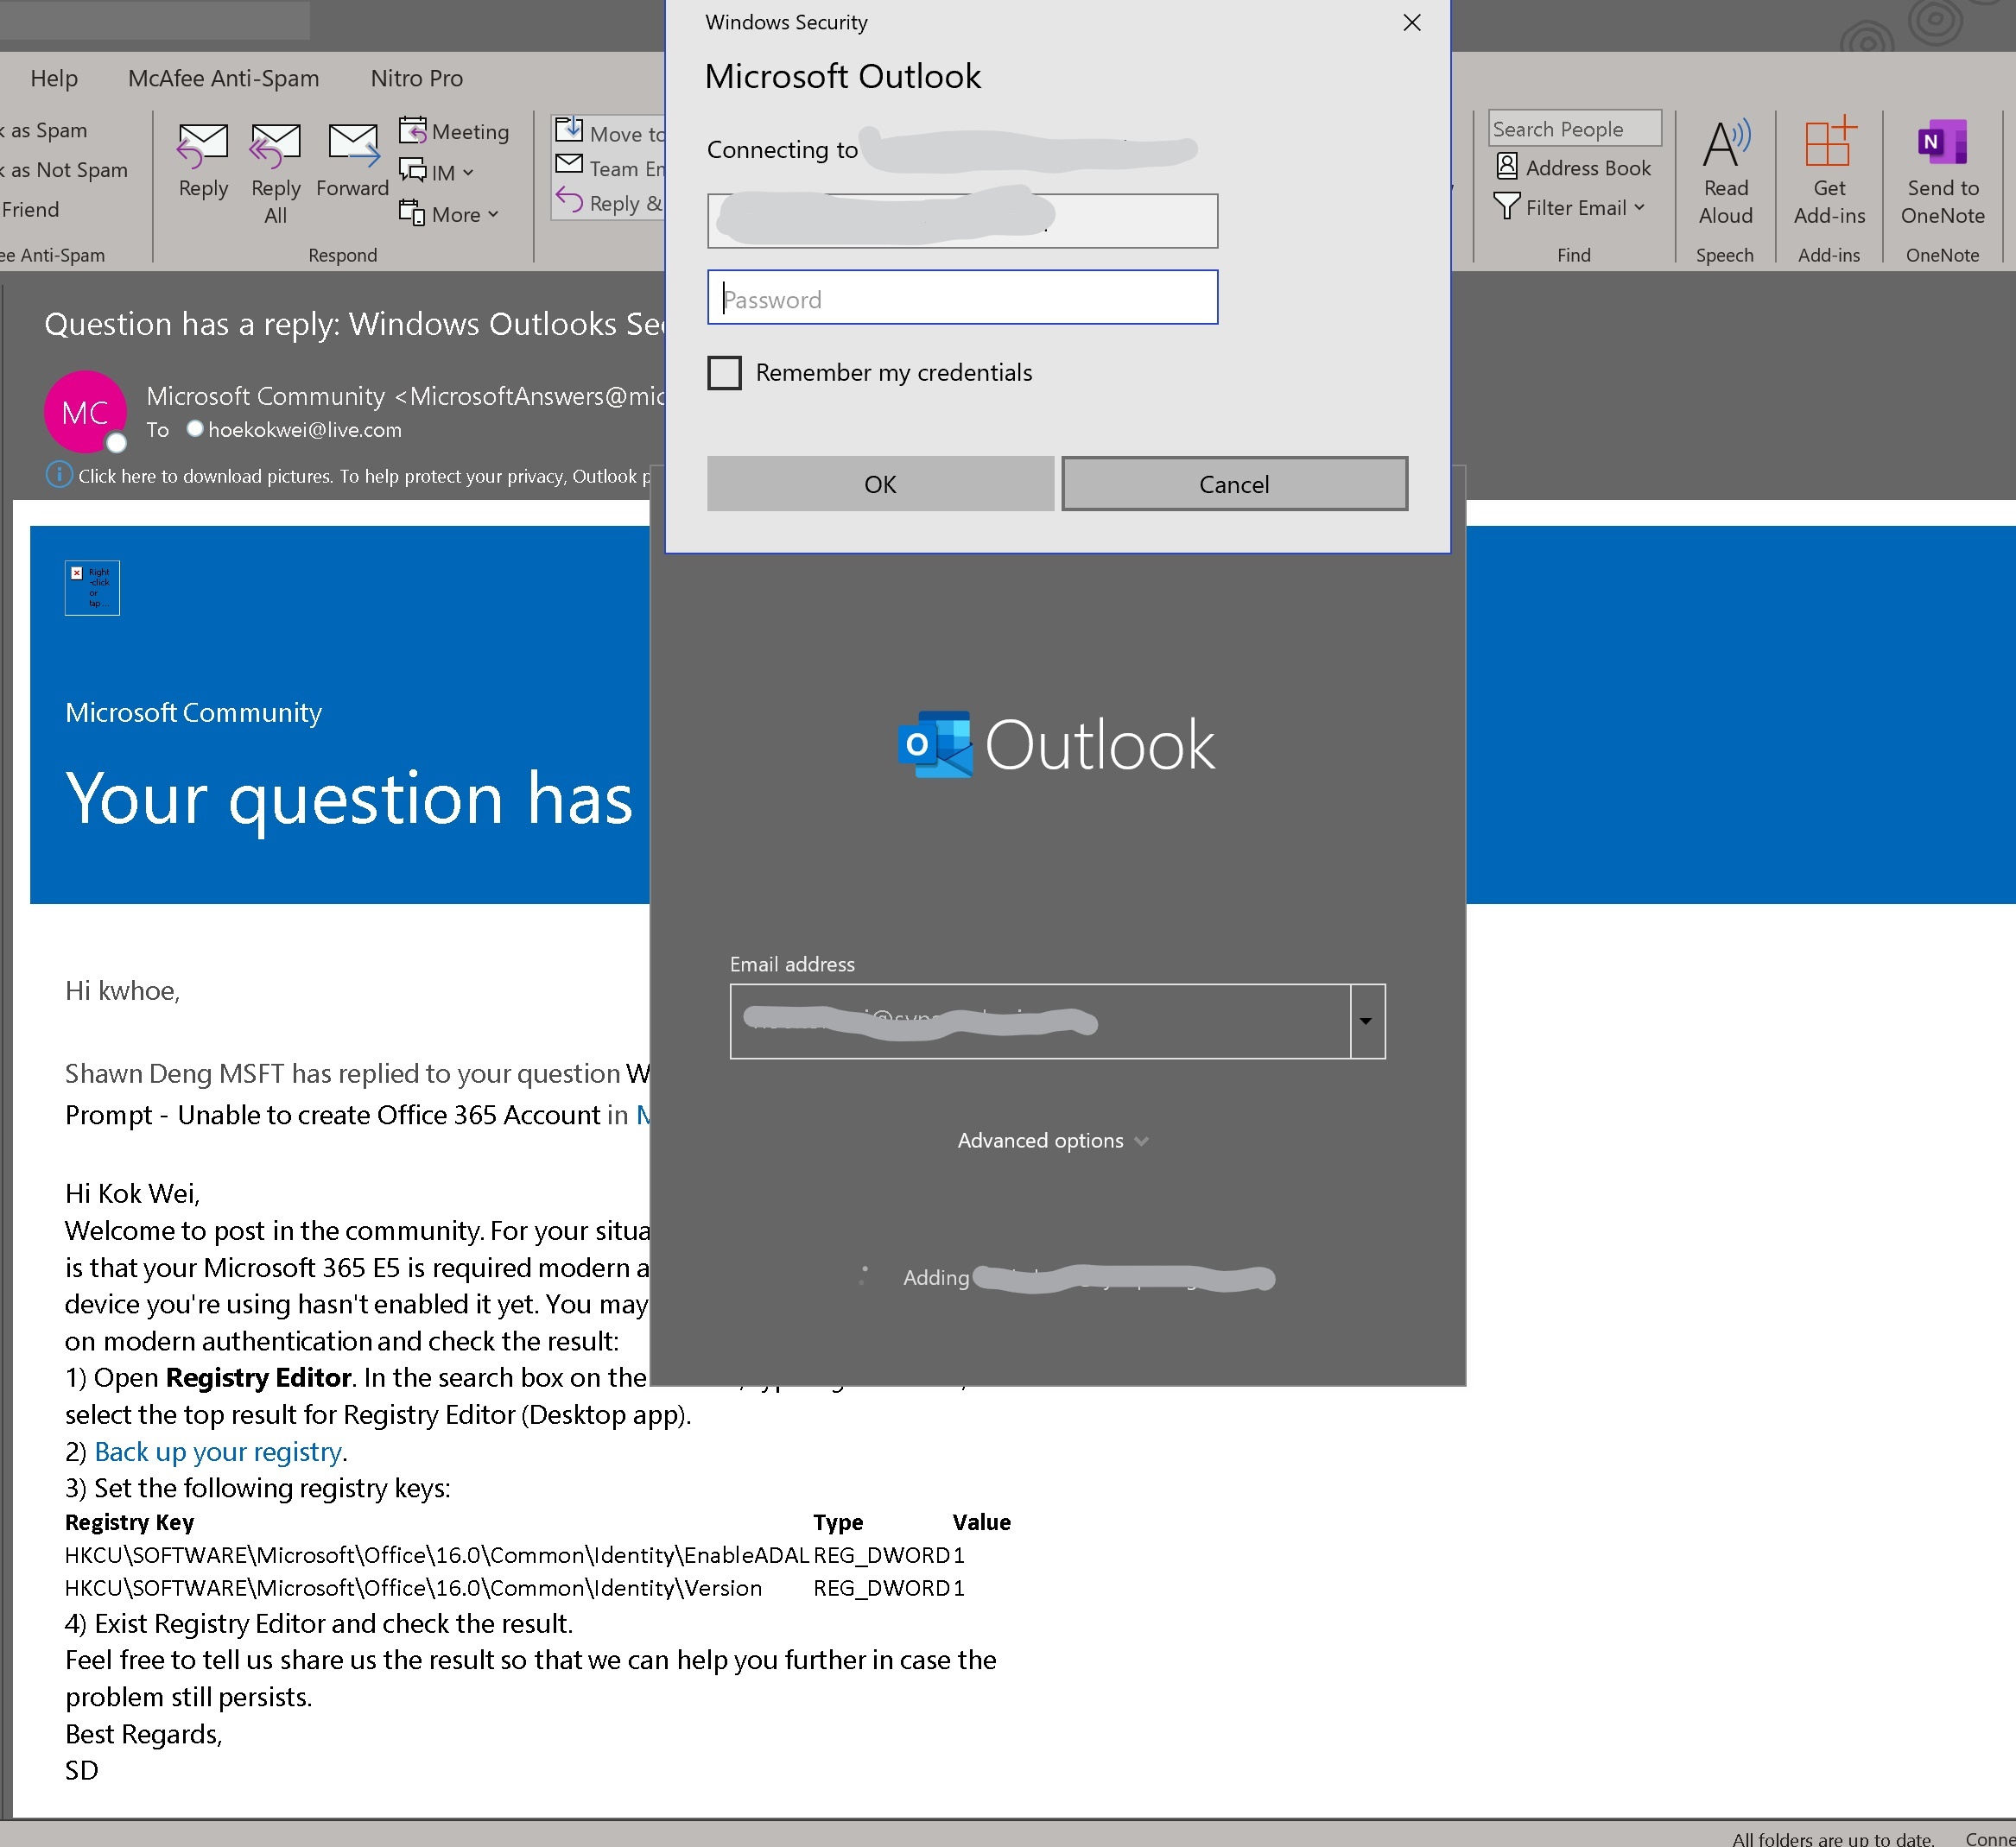Screen dimensions: 2016x1847
Task: Close the Windows Security dialog
Action: pyautogui.click(x=1412, y=22)
